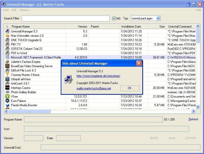The width and height of the screenshot is (204, 154).
Task: Click the Max Uninstaller row icon
Action: point(7,36)
